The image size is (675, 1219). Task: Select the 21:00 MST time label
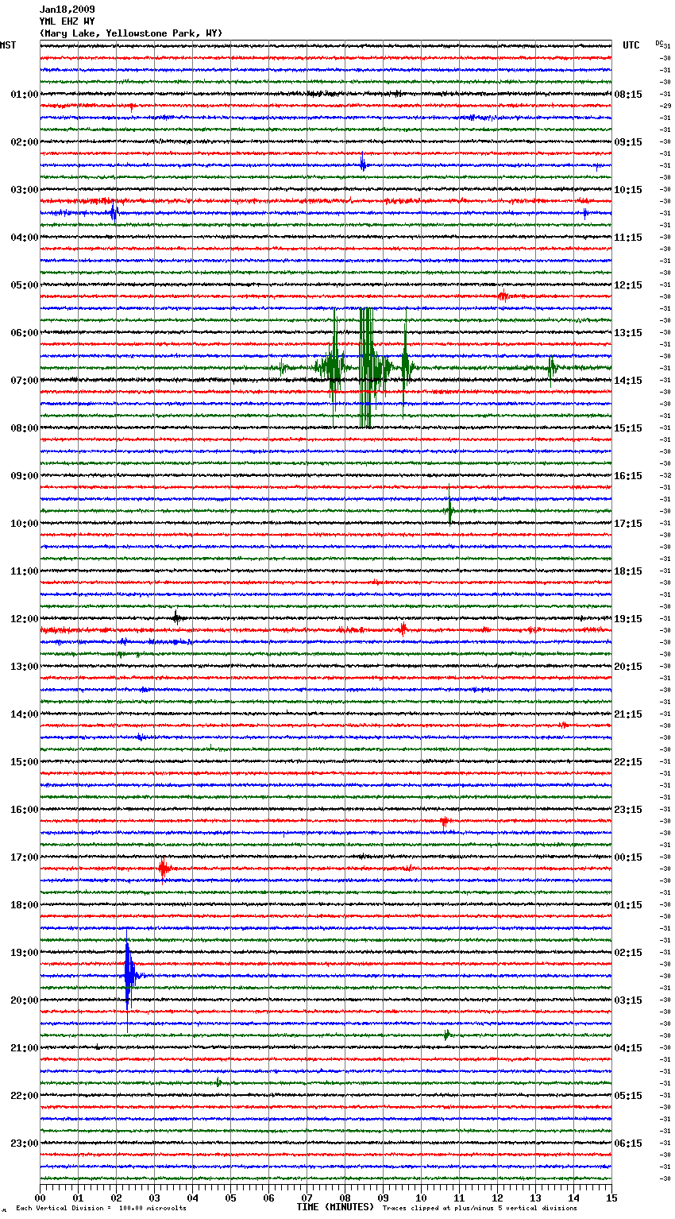[25, 1048]
